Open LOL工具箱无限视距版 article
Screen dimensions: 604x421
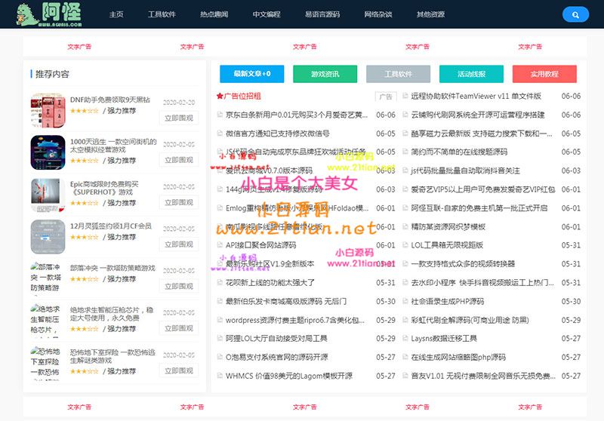click(x=447, y=245)
